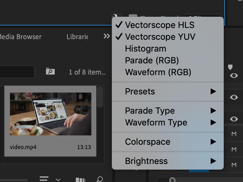243x182 pixels.
Task: Click the stacked-bars view icon beside the chevron
Action: point(80,180)
